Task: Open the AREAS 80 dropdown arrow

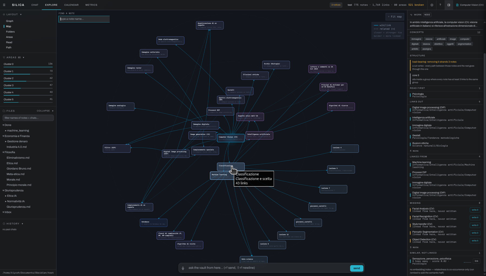Action: pyautogui.click(x=23, y=58)
